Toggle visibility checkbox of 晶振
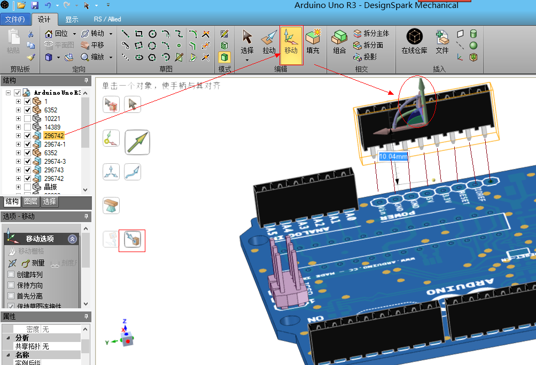This screenshot has width=536, height=365. click(x=28, y=187)
